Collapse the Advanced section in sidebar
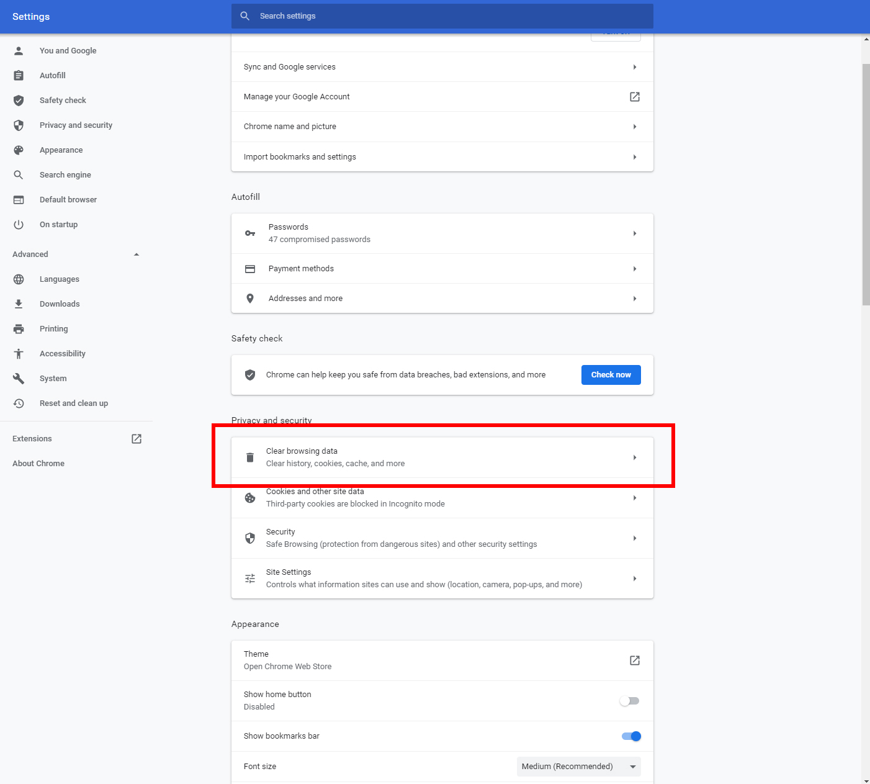This screenshot has width=870, height=784. (x=137, y=255)
